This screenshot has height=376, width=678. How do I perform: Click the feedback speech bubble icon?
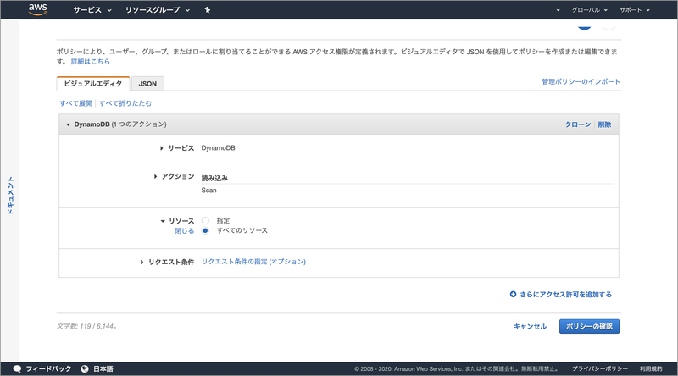pyautogui.click(x=17, y=368)
